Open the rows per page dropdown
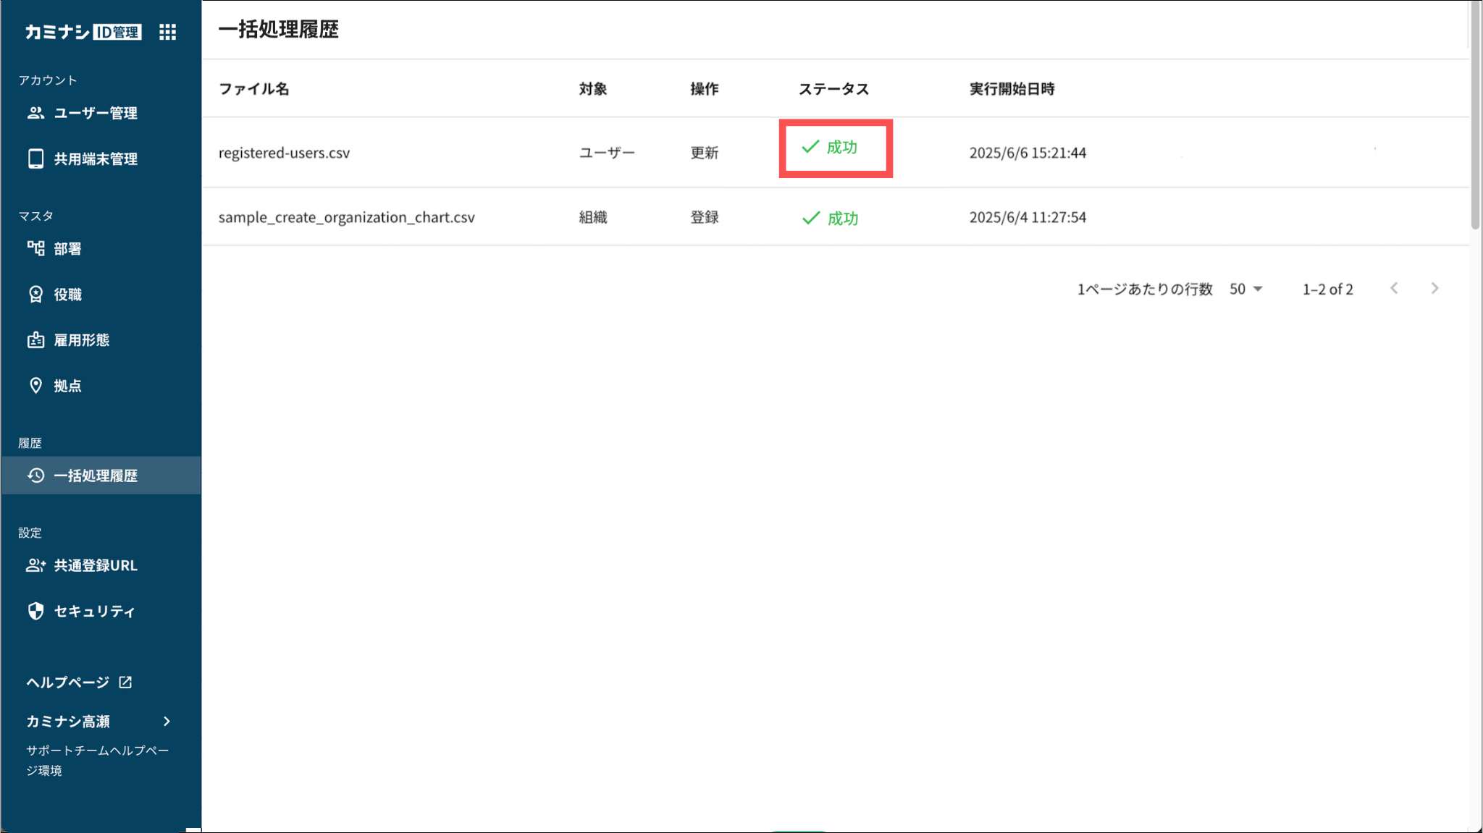Viewport: 1483px width, 833px height. pyautogui.click(x=1245, y=289)
